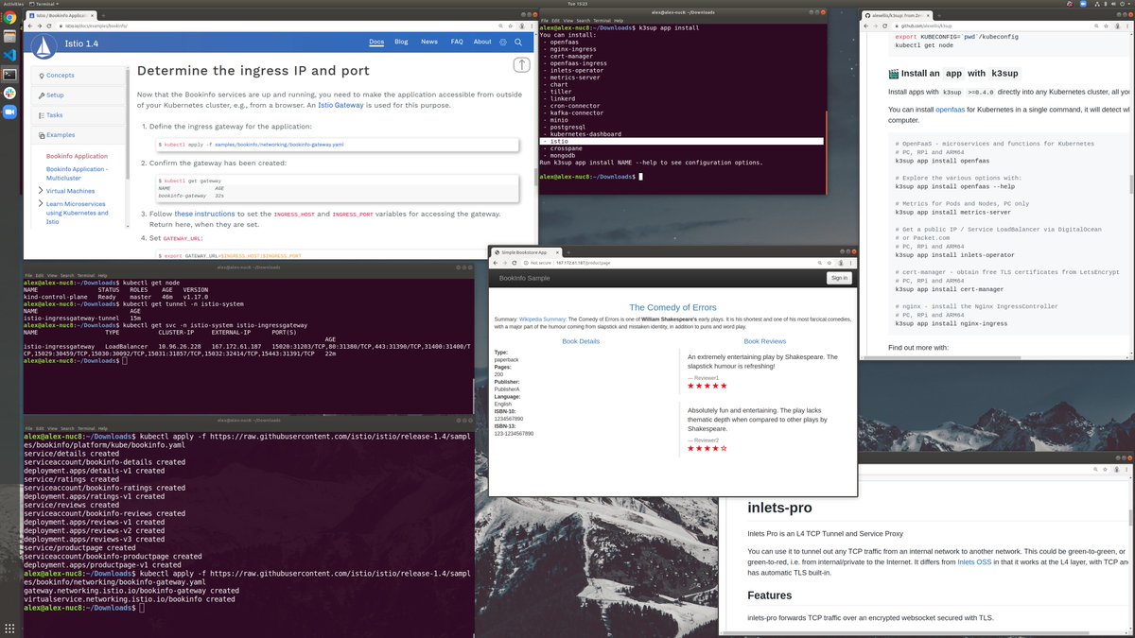Click the Sign in button in BookInfo

(x=838, y=278)
